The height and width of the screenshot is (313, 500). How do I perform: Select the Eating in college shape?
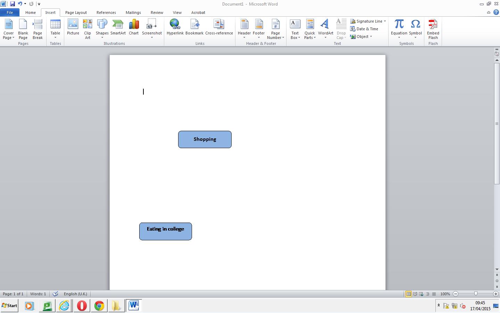[x=166, y=231]
